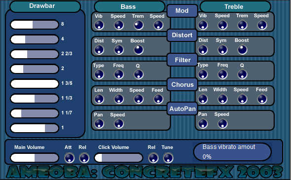Set the 1 1/3 drawbar slider
291x180 pixels.
click(35, 99)
